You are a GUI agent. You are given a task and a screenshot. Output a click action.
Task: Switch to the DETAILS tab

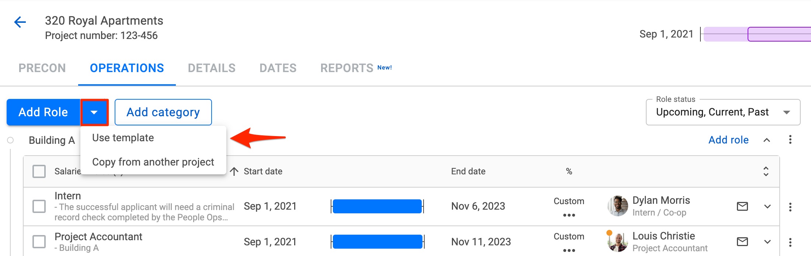pos(212,68)
